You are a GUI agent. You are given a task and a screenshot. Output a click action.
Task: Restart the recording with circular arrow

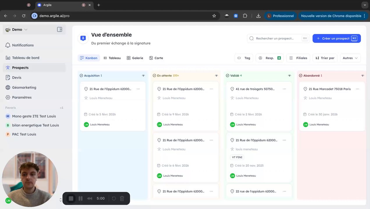coord(114,199)
